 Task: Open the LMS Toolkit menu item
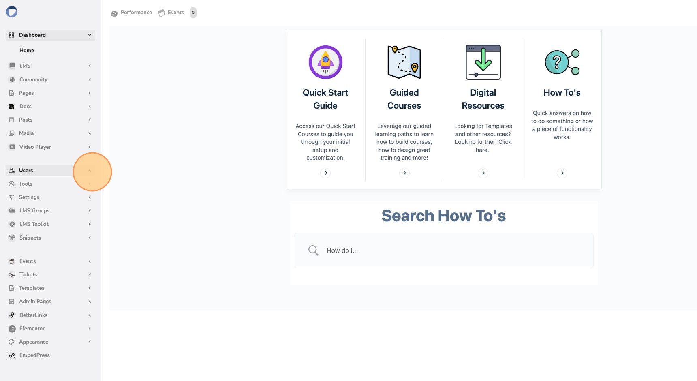click(51, 224)
